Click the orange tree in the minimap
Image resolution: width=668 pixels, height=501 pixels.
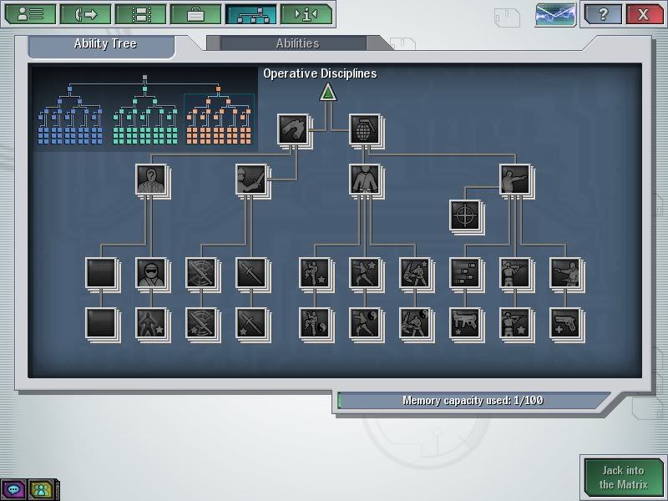click(x=219, y=117)
